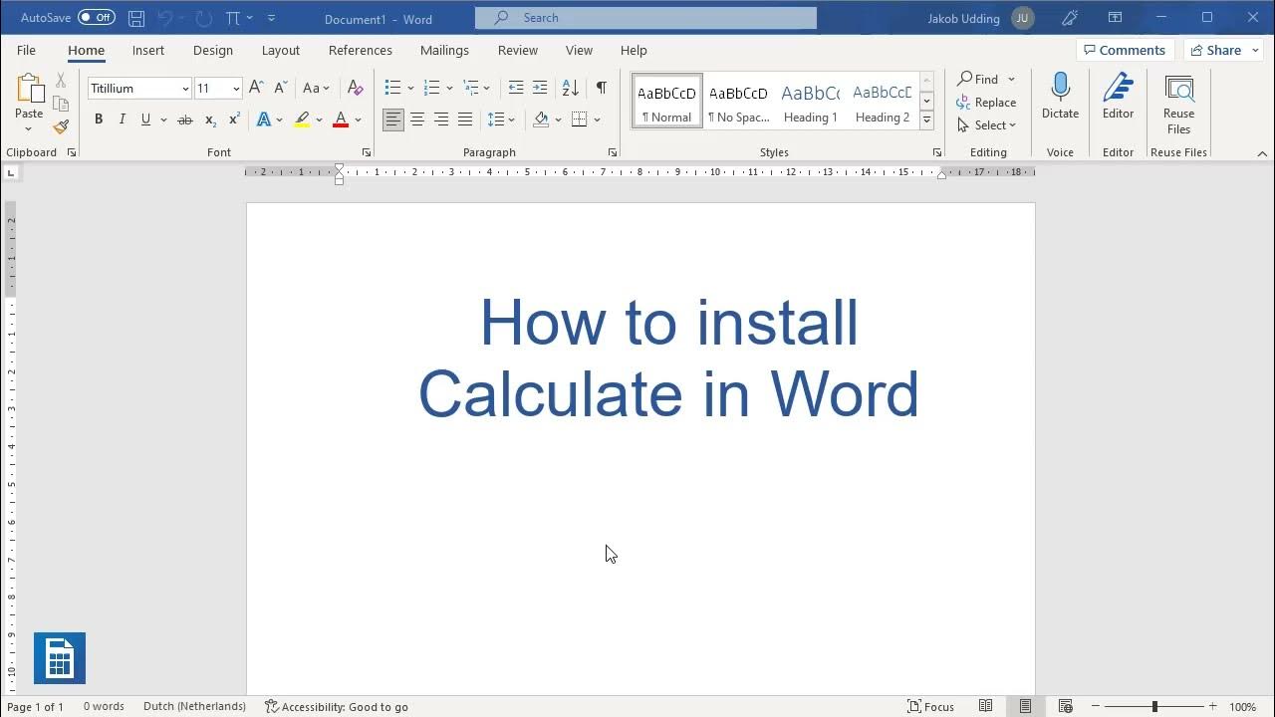Switch to Read Mode view in status bar

tap(985, 706)
